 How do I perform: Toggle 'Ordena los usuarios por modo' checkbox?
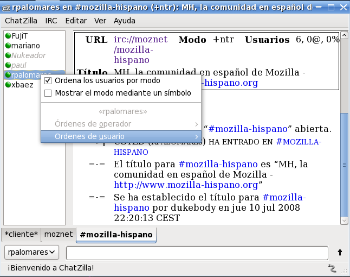click(x=48, y=80)
